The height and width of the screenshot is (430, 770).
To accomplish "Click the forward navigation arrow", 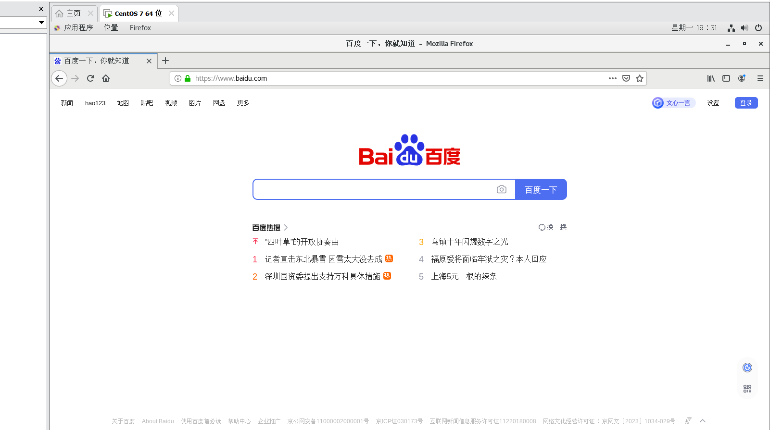I will pyautogui.click(x=75, y=78).
